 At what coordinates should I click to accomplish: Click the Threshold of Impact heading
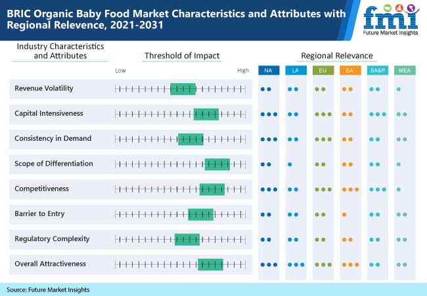[x=182, y=56]
